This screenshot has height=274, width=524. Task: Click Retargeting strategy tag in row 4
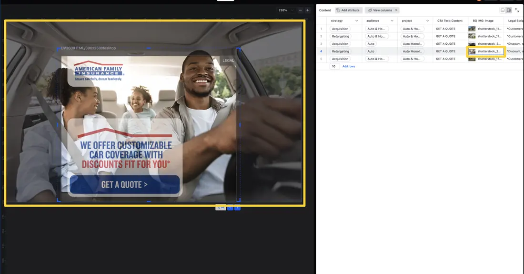pyautogui.click(x=340, y=51)
